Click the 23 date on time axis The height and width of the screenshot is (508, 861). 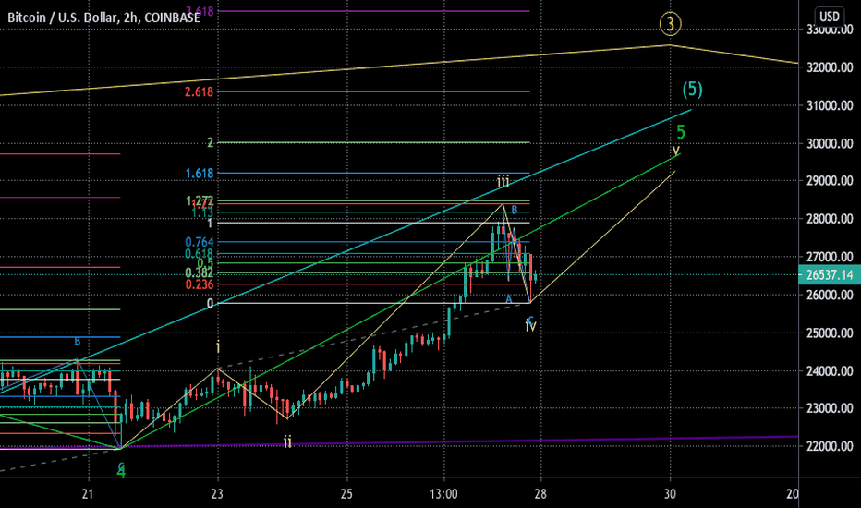tap(217, 494)
